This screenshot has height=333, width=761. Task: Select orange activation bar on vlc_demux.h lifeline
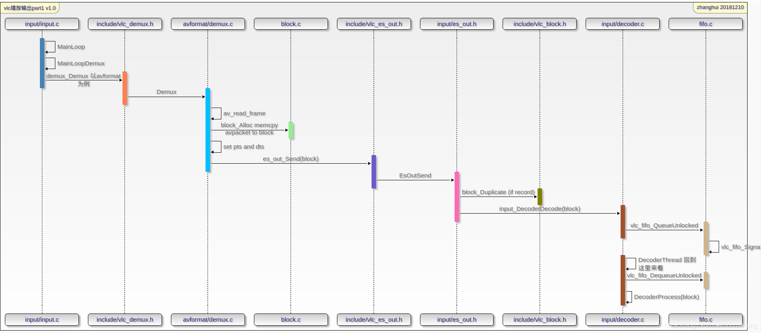(x=125, y=88)
